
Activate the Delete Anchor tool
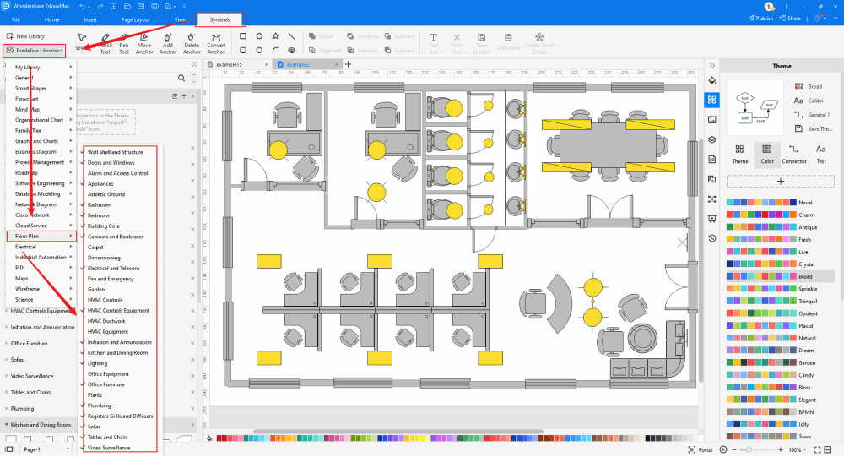click(x=192, y=42)
